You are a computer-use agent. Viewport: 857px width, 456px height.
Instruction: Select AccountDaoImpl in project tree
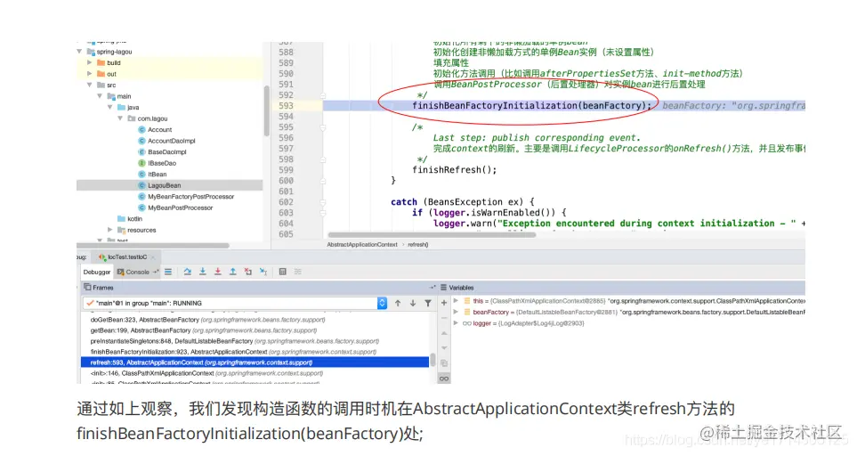tap(171, 141)
